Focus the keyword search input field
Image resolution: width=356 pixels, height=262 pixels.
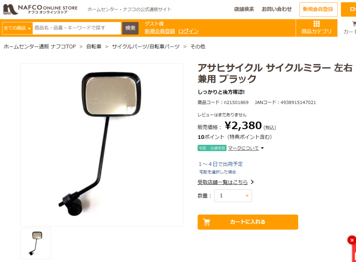click(x=77, y=28)
